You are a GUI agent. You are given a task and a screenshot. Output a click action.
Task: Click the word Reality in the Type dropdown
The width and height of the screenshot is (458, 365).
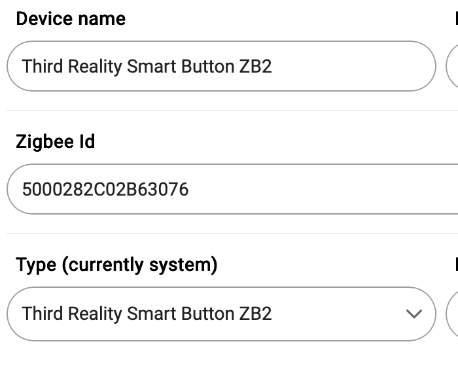coord(95,313)
